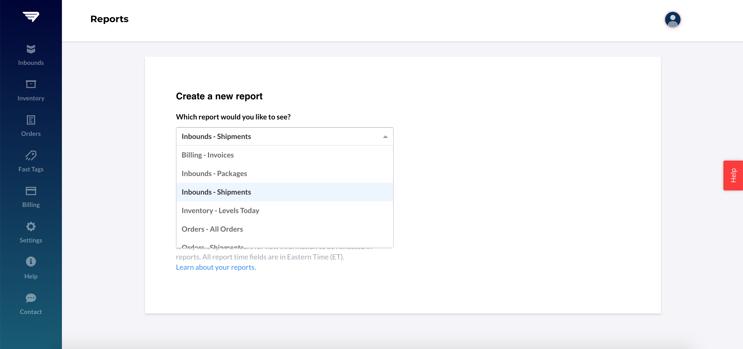Open the Inventory box icon
The height and width of the screenshot is (349, 743).
[x=31, y=84]
